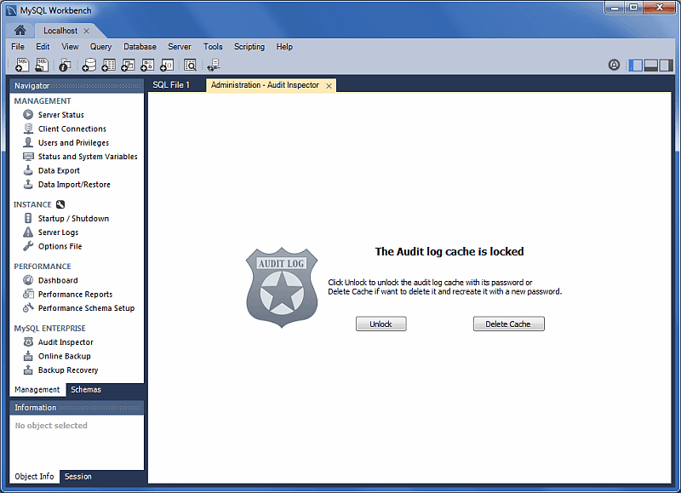Viewport: 681px width, 493px height.
Task: Open the Query menu
Action: tap(100, 47)
